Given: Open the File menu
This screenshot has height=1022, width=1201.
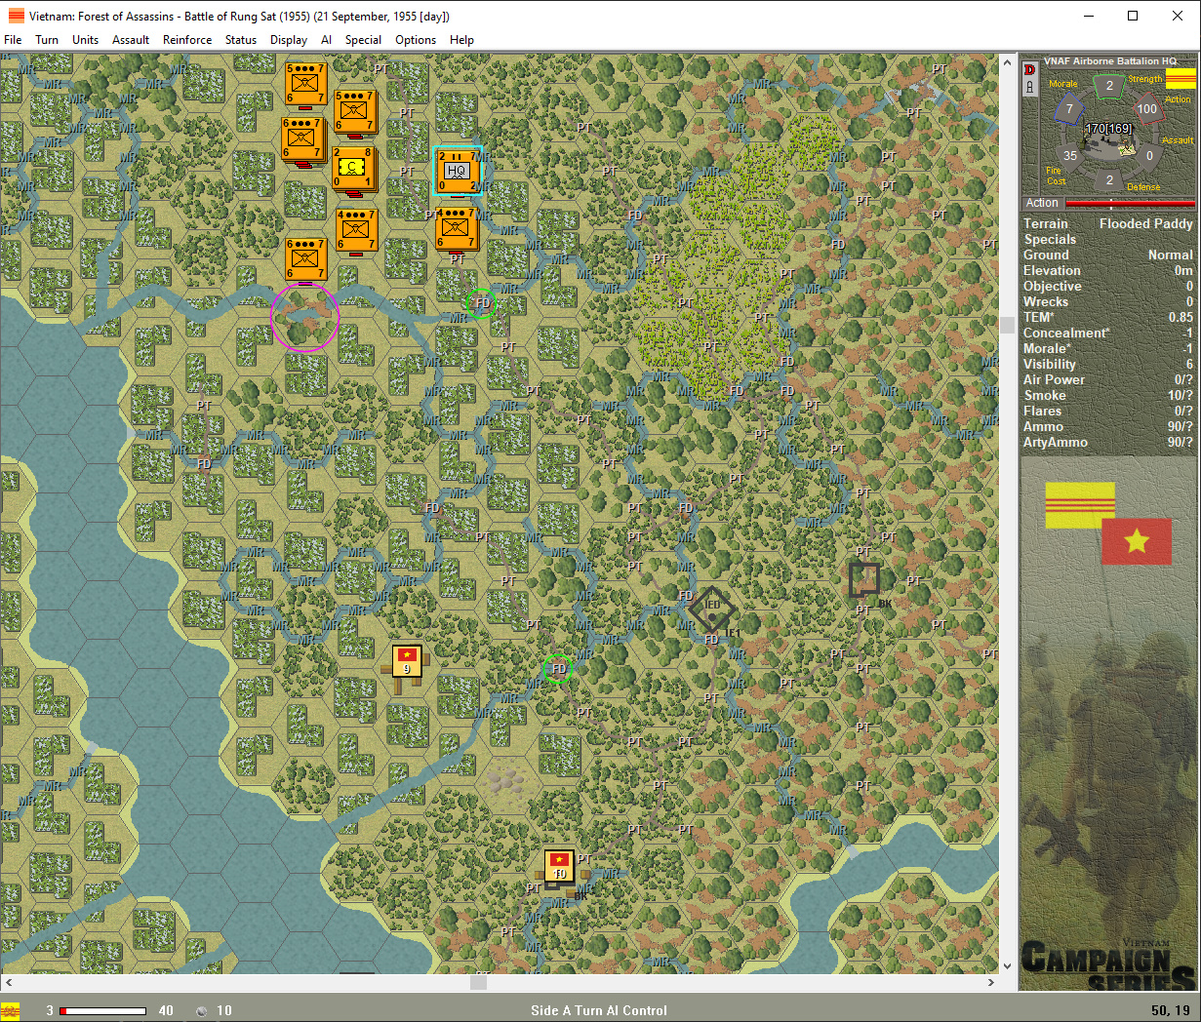Looking at the screenshot, I should 13,40.
